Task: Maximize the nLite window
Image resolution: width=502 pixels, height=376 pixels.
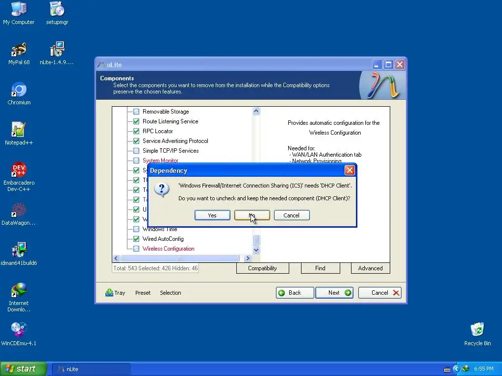Action: point(388,65)
